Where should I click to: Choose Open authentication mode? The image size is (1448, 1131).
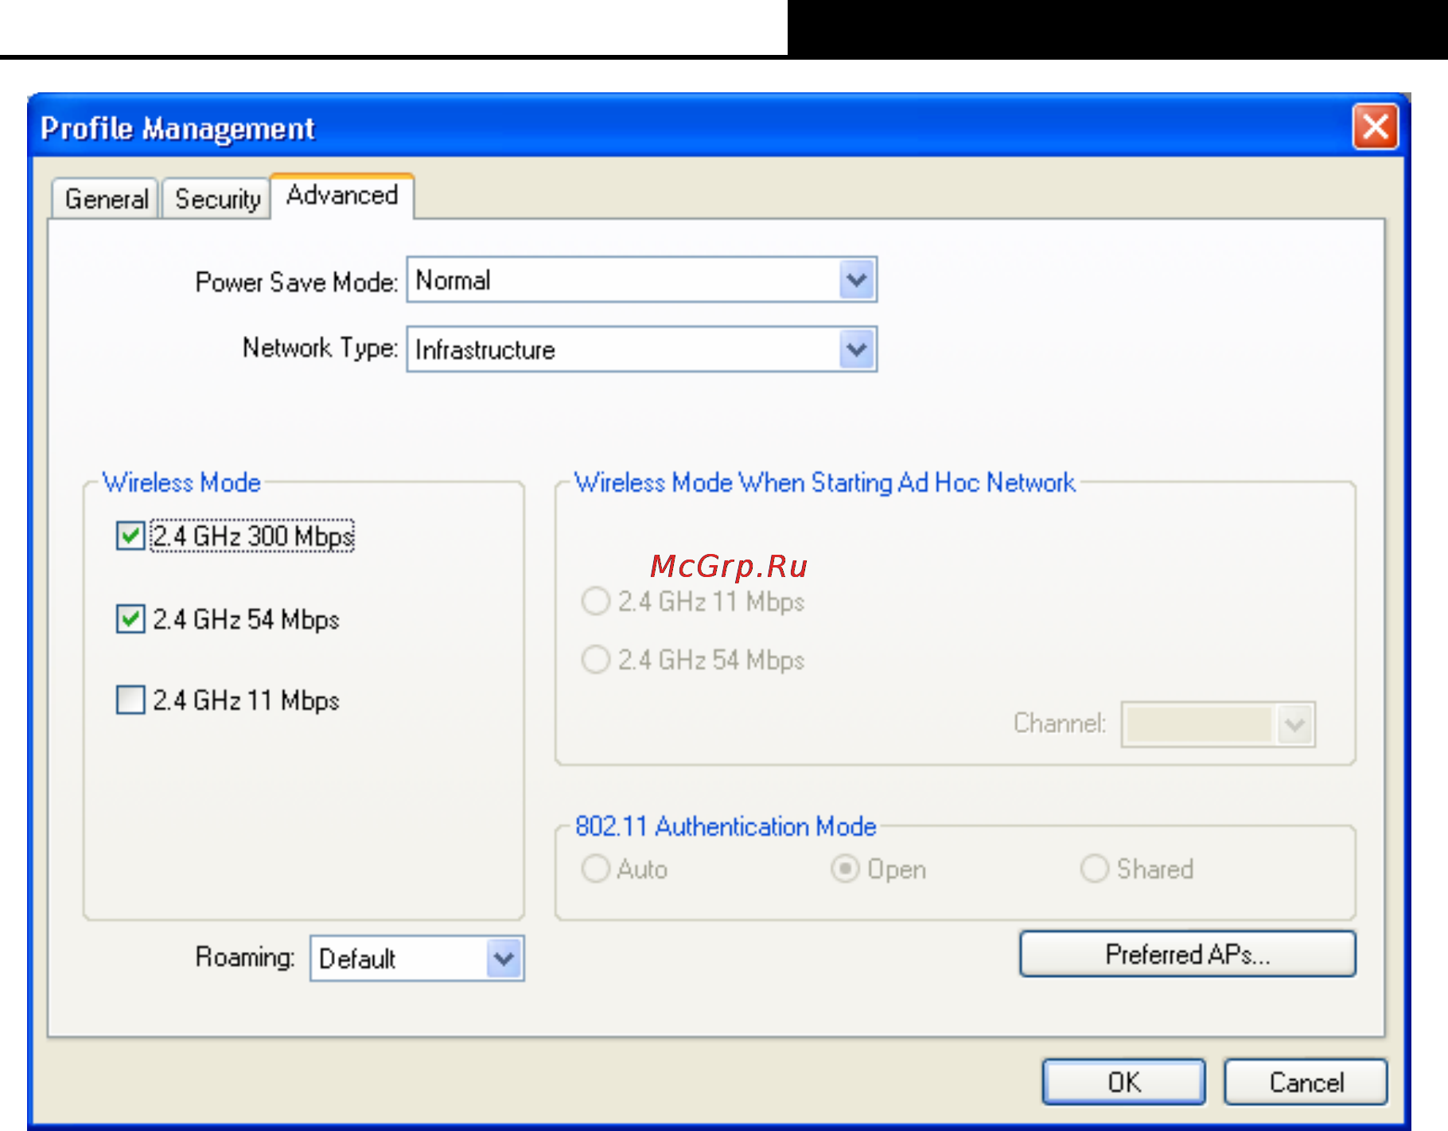pyautogui.click(x=845, y=868)
